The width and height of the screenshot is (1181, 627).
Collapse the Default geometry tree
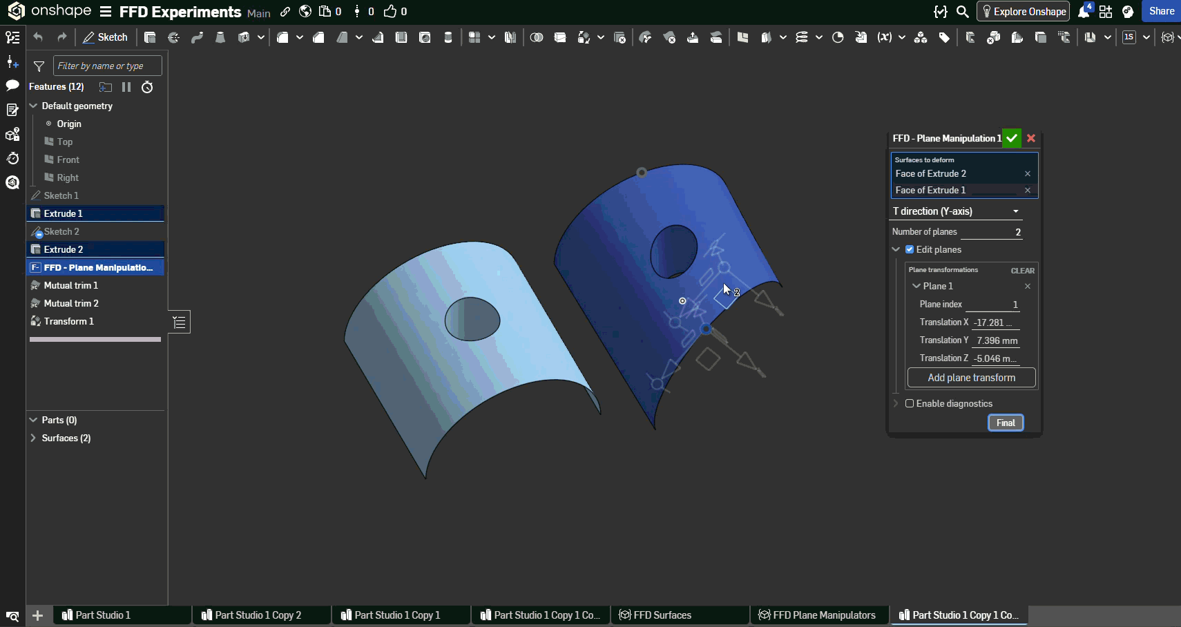click(x=33, y=106)
